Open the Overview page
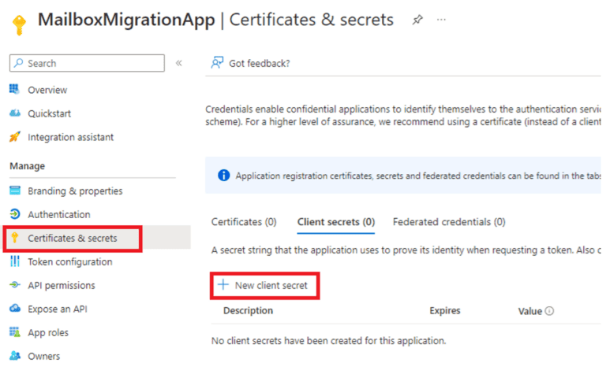The width and height of the screenshot is (606, 374). (47, 91)
